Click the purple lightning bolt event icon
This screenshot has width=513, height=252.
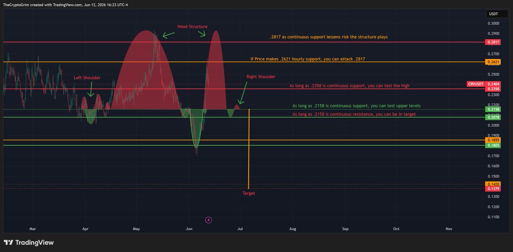[209, 220]
